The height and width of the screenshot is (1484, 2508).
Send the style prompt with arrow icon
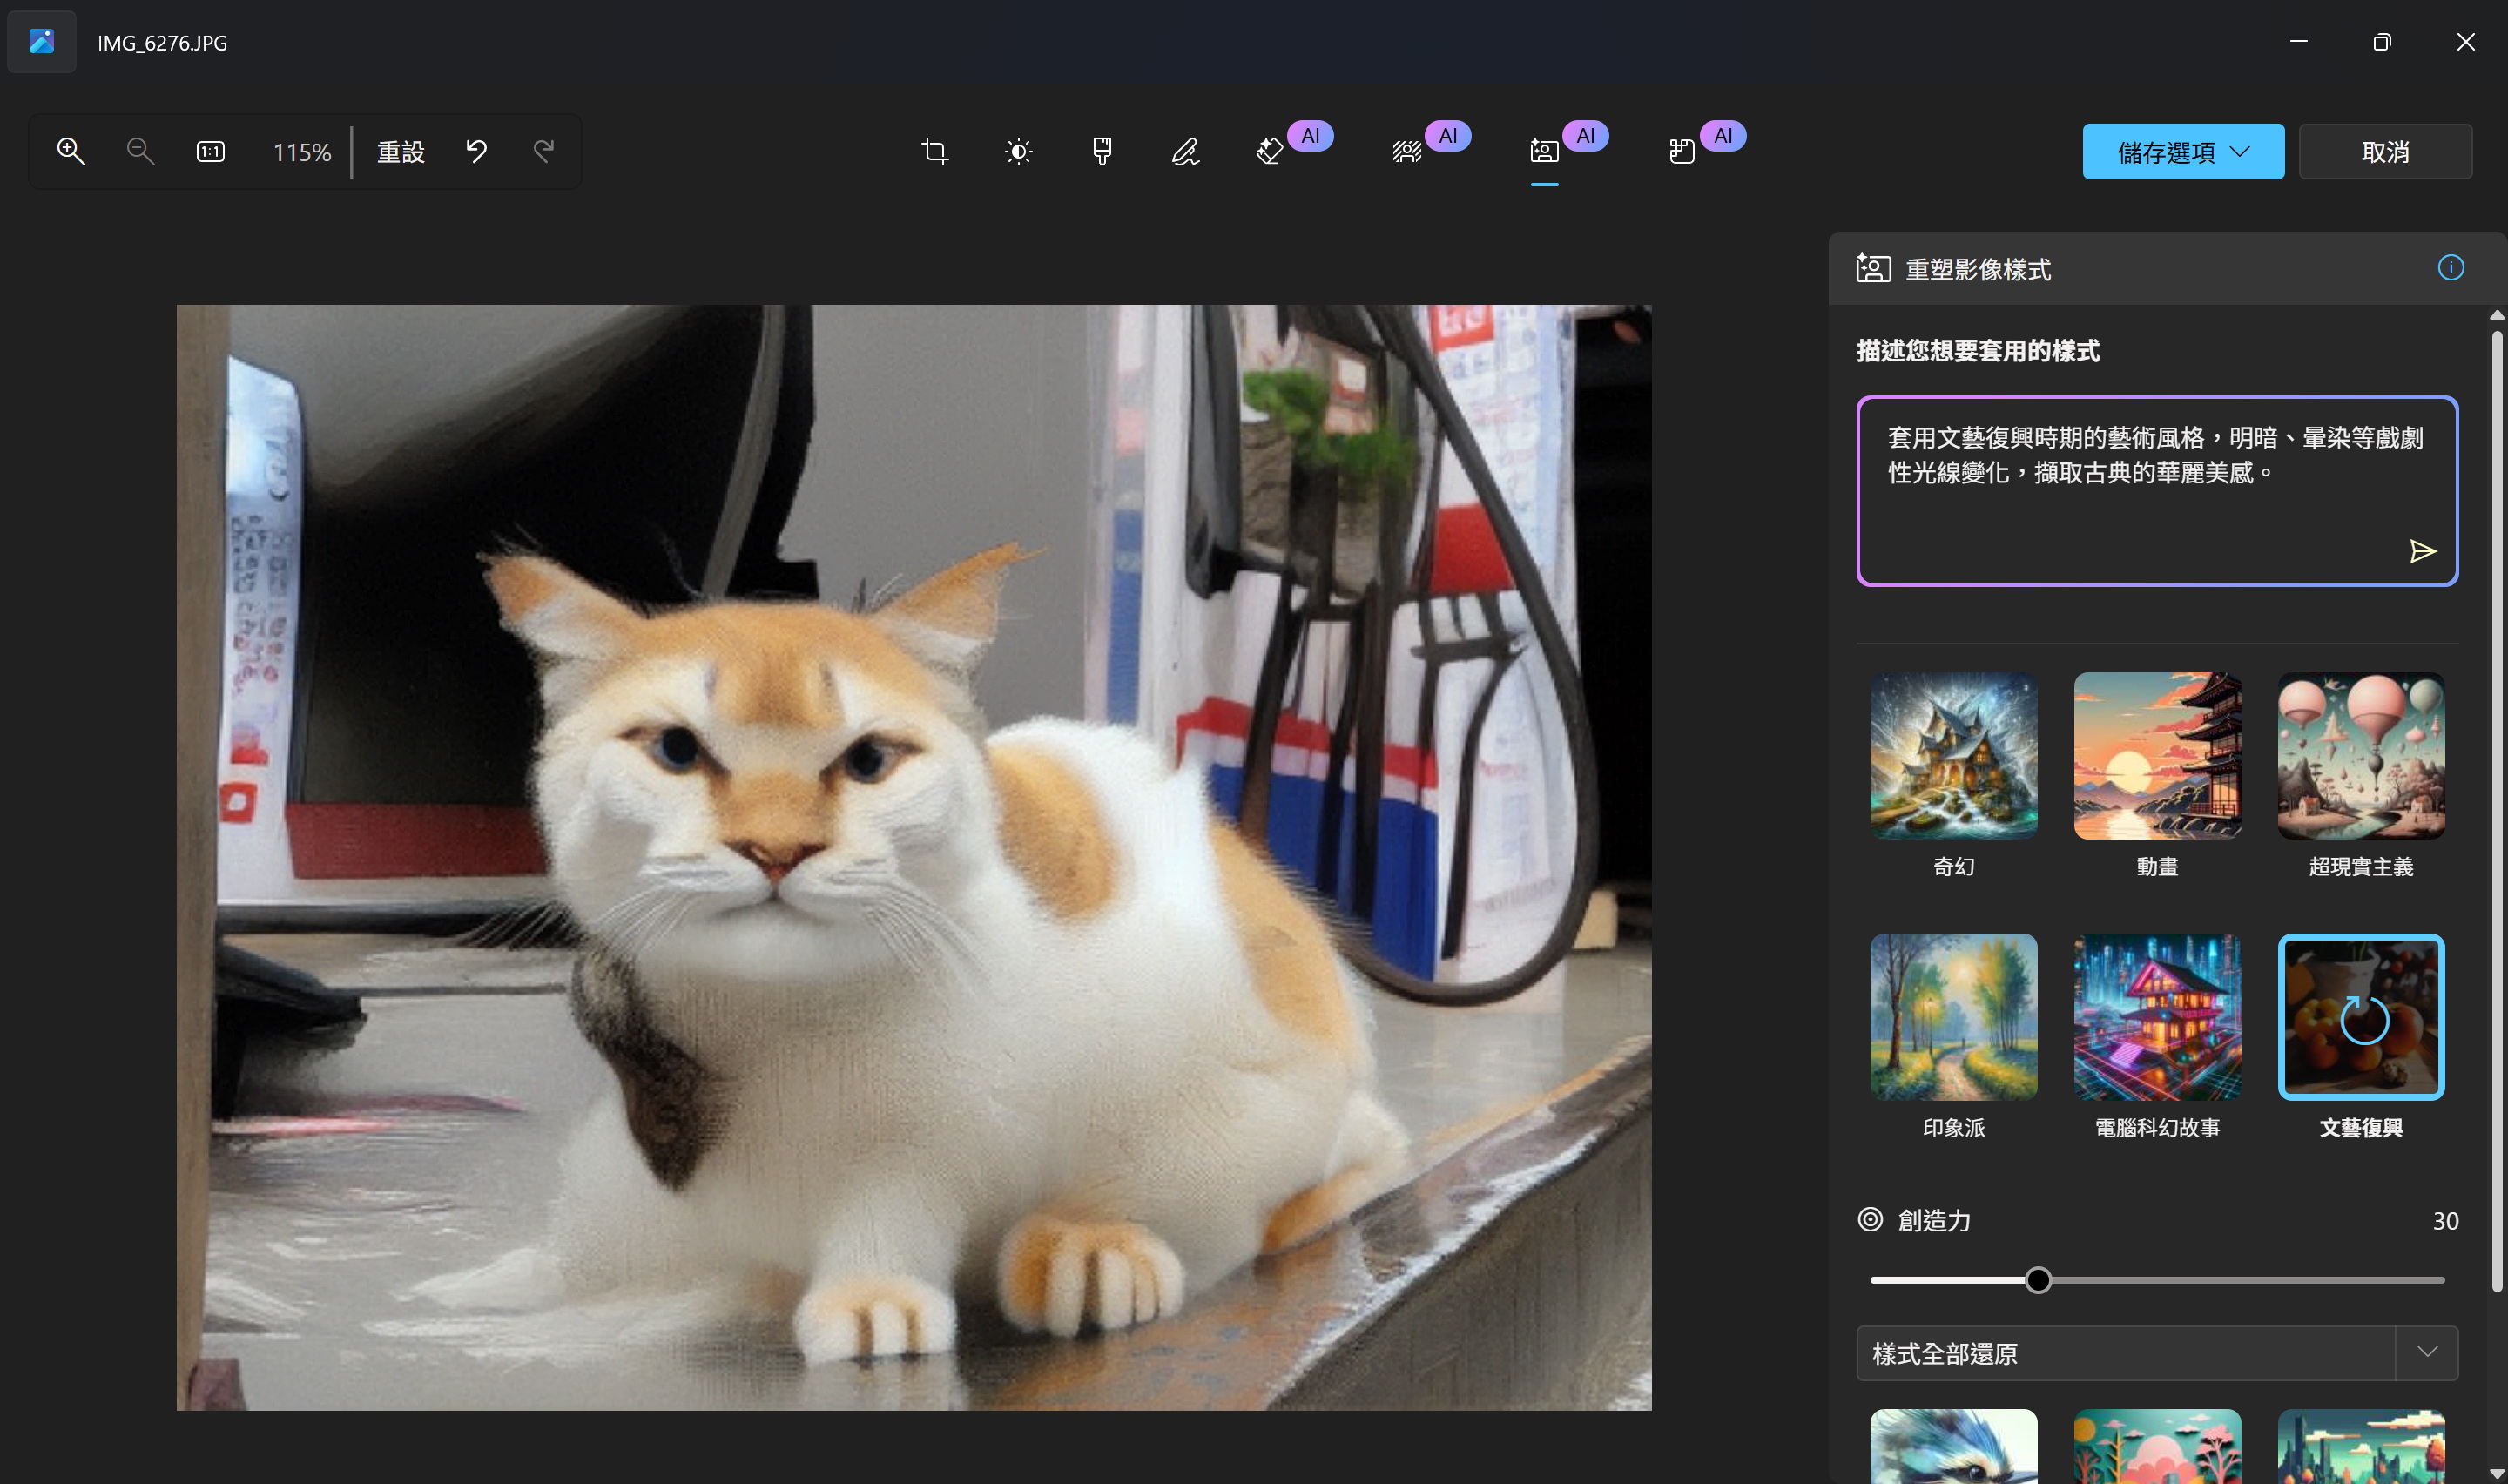click(x=2422, y=551)
